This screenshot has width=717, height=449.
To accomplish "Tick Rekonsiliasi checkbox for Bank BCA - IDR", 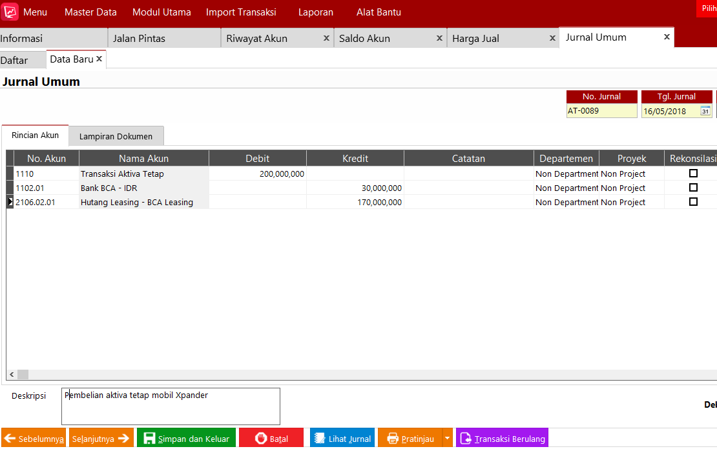I will tap(693, 188).
